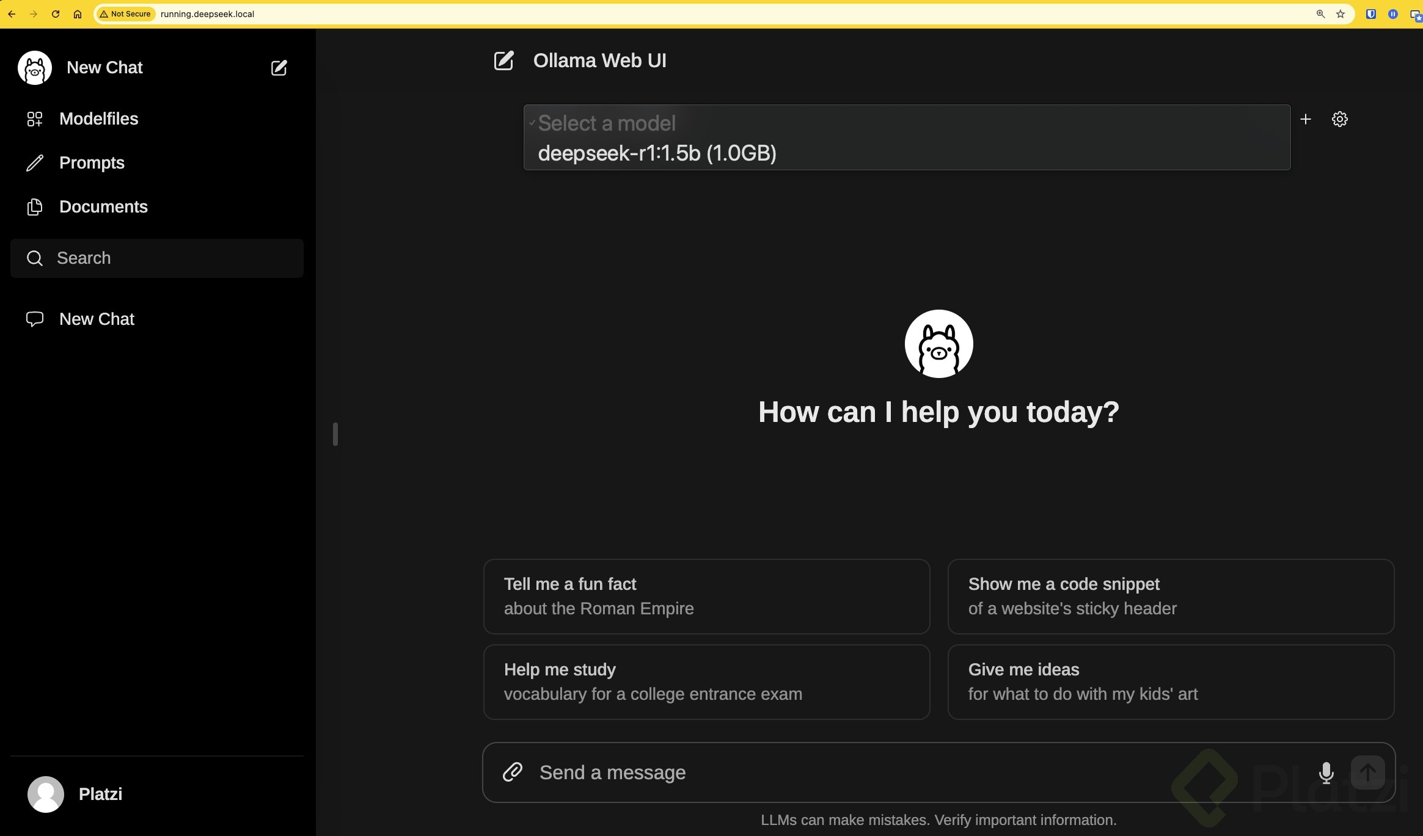Click the Documents pages icon
Viewport: 1423px width, 836px height.
35,207
